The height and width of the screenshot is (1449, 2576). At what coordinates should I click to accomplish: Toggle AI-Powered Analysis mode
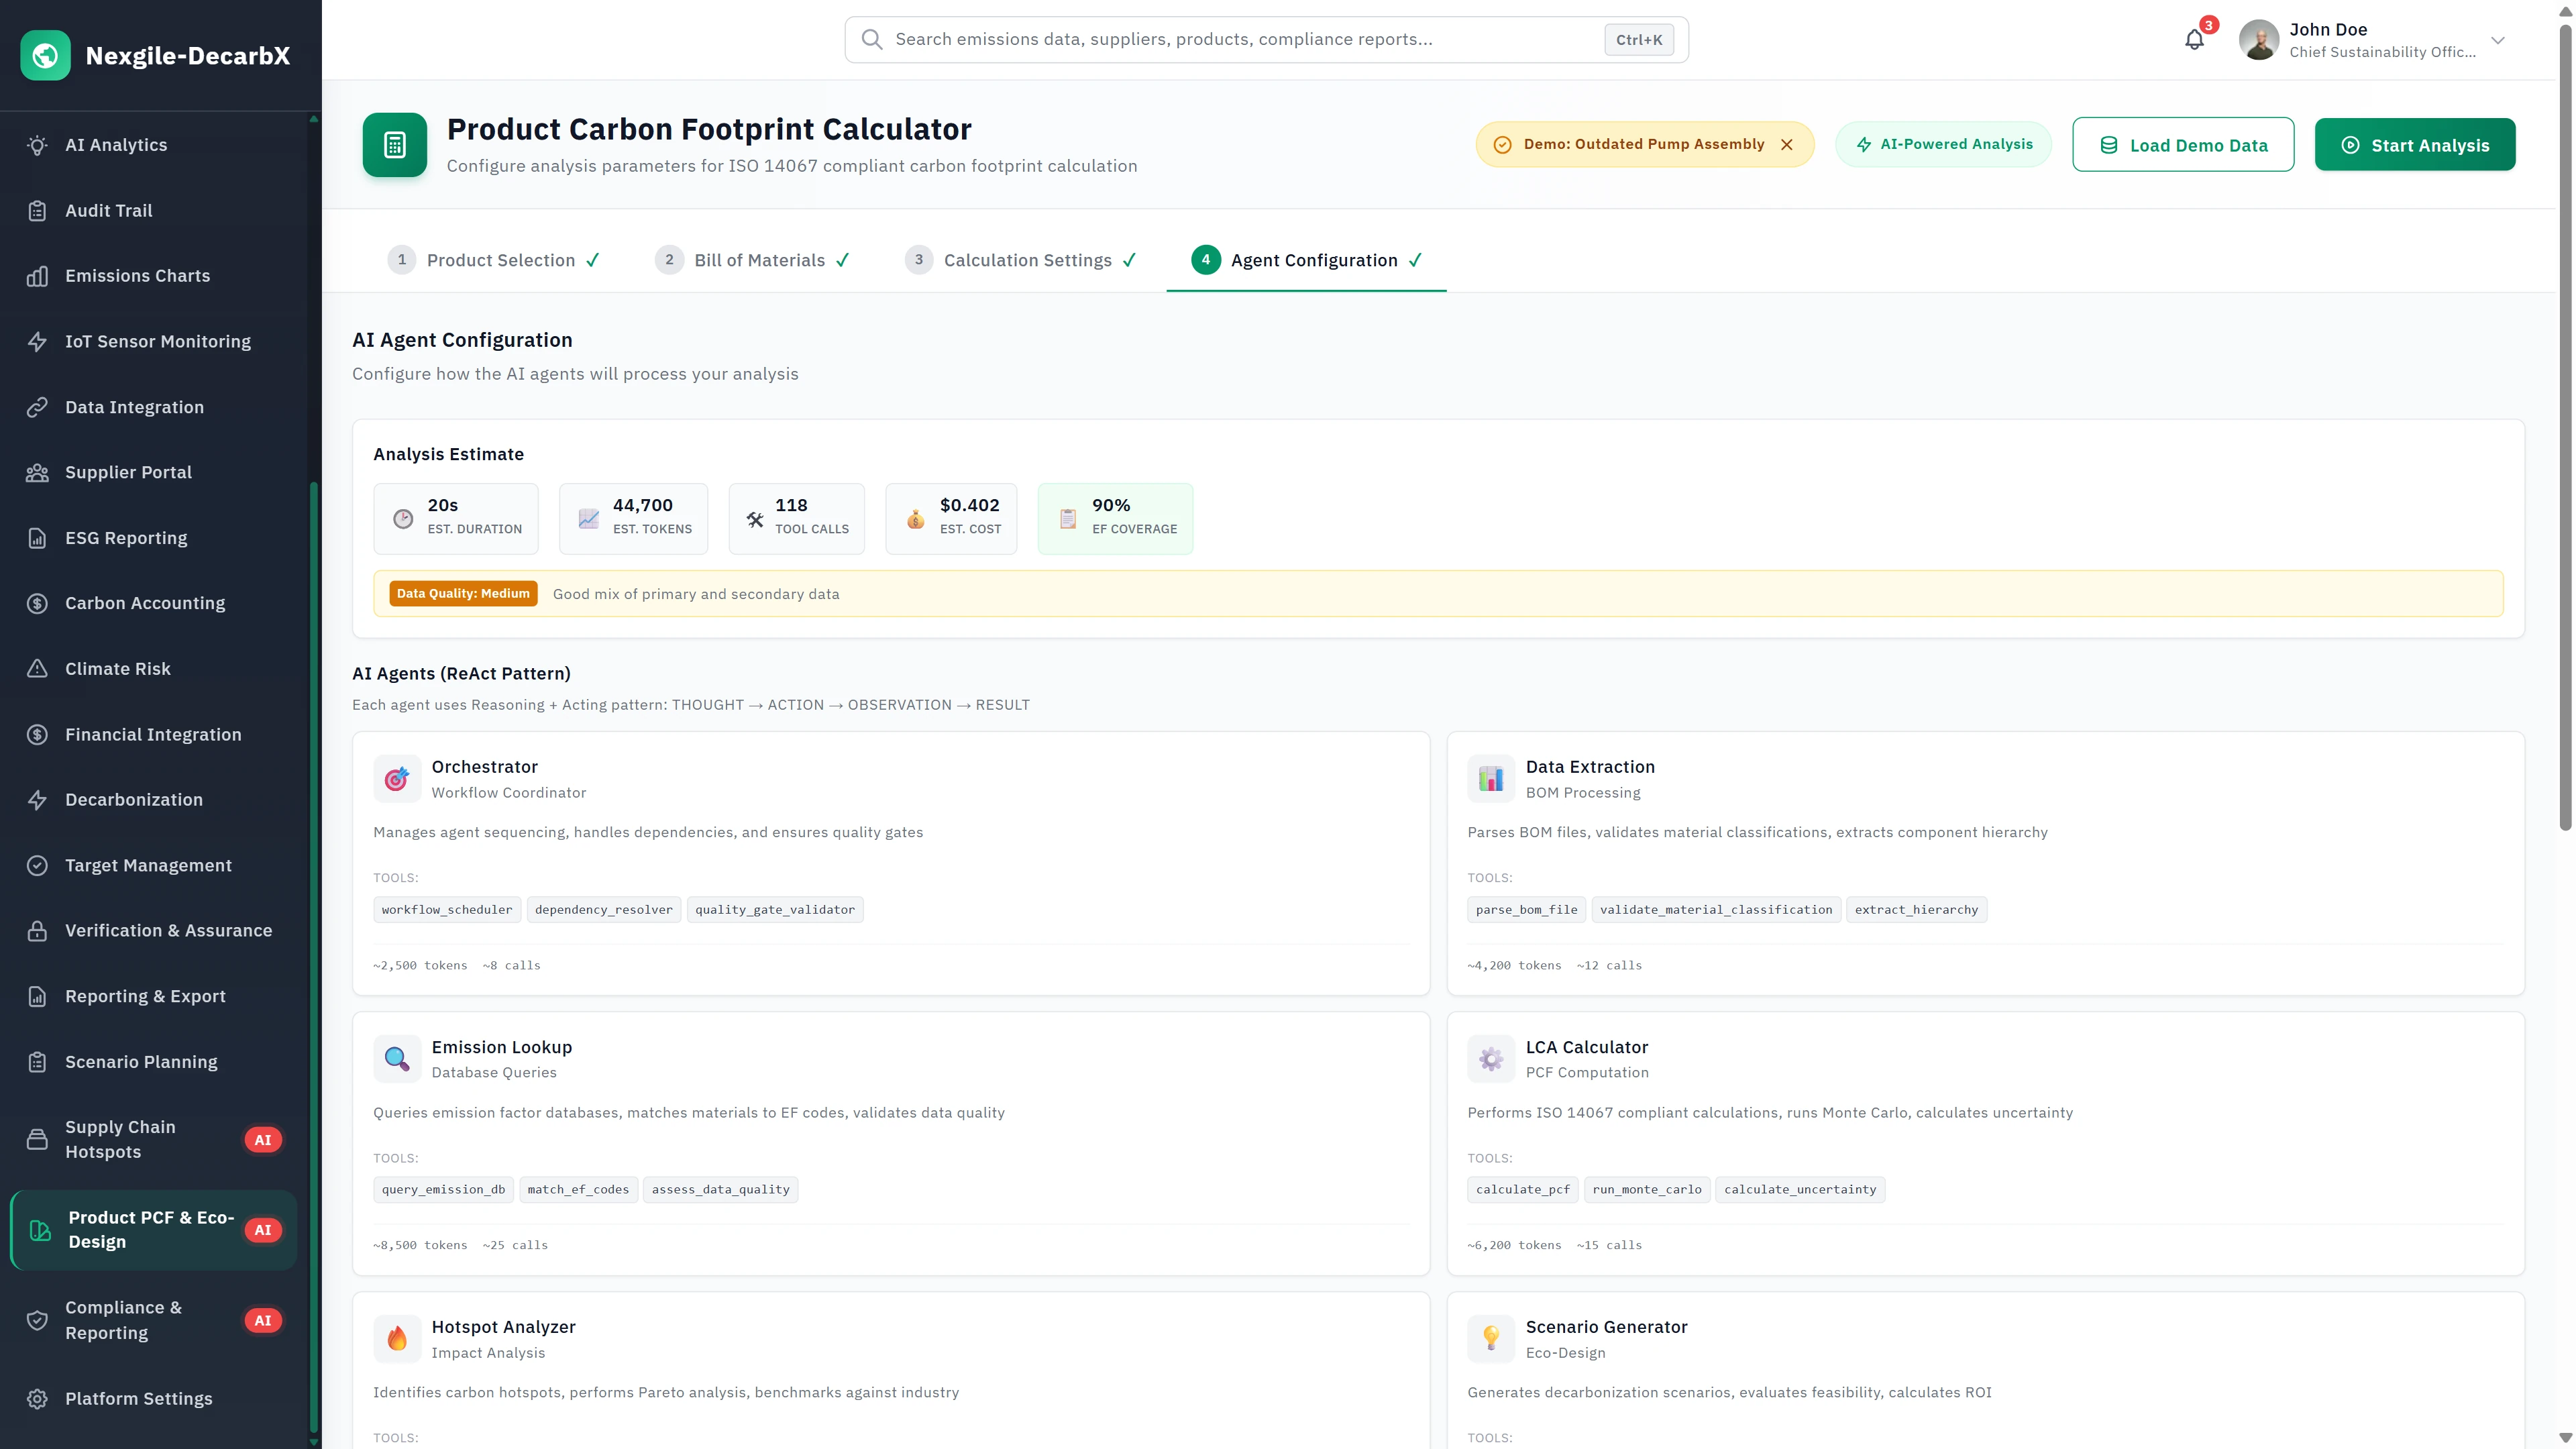pyautogui.click(x=1943, y=144)
